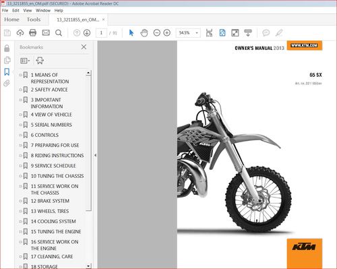Jump to 16 Service Work on the Engine
Screen dimensions: 337x269
point(55,245)
